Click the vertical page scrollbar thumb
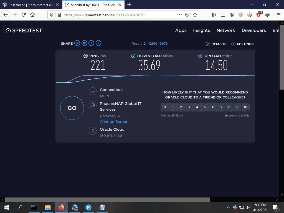This screenshot has height=213, width=284. [282, 57]
